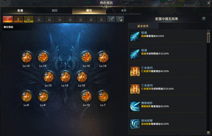The width and height of the screenshot is (212, 136).
Task: Switch to the 裝備 tab
Action: click(x=20, y=11)
